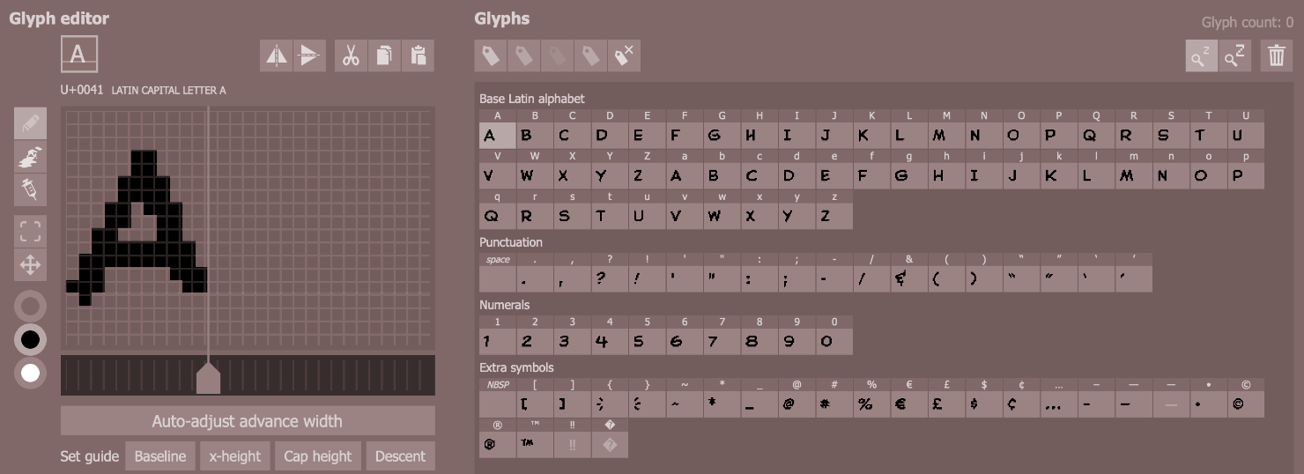1304x474 pixels.
Task: Select lowercase p glyph cell
Action: (1246, 169)
